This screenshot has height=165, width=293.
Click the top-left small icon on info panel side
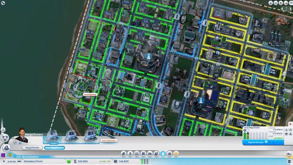[286, 129]
